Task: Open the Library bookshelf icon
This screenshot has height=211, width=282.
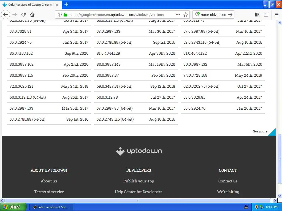Action: pyautogui.click(x=257, y=15)
